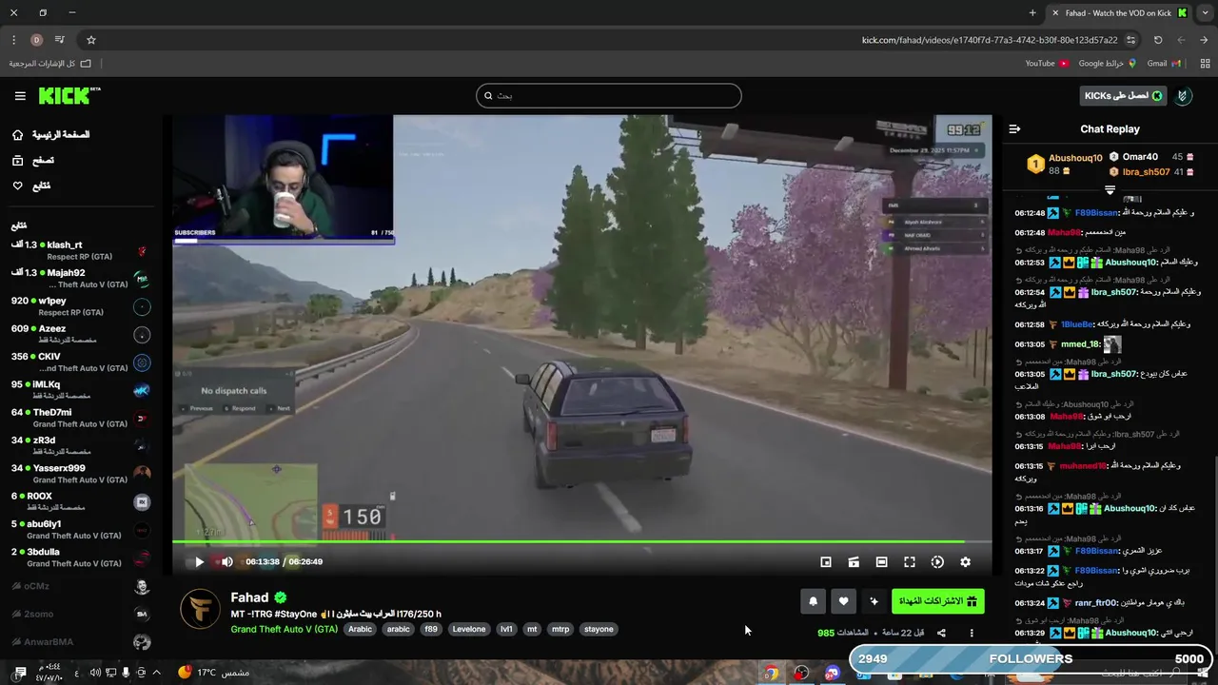Collapse the Chat Replay panel
1218x685 pixels.
tap(1014, 129)
